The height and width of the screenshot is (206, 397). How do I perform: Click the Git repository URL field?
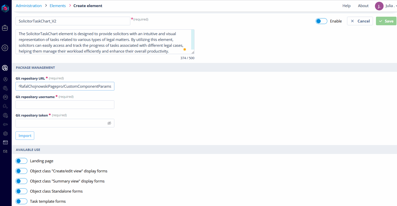65,86
